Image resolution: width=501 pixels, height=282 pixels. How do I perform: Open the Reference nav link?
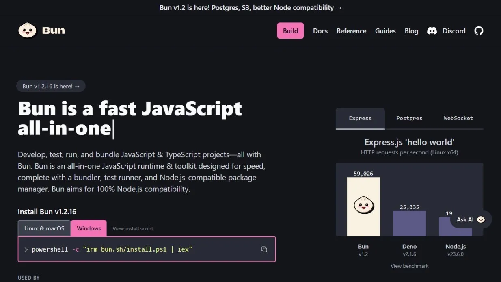pyautogui.click(x=351, y=31)
